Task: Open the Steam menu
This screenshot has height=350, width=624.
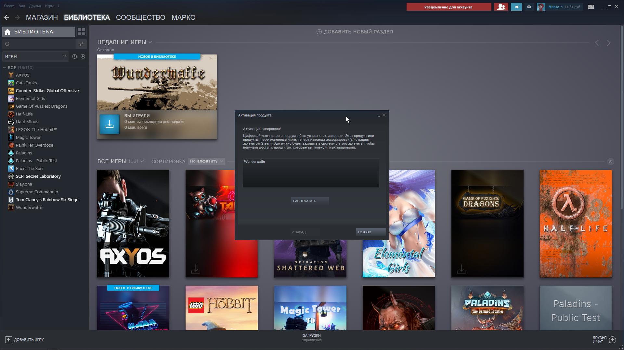Action: coord(9,6)
